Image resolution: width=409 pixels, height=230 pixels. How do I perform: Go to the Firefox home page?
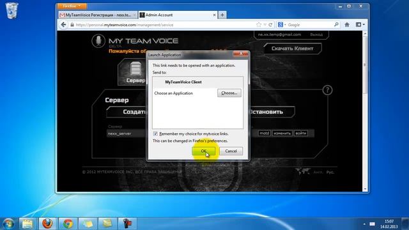point(347,25)
